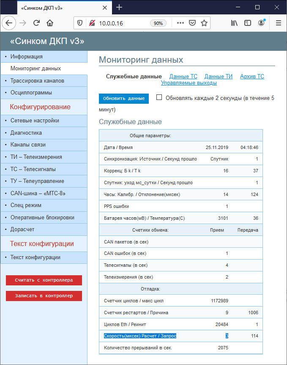Image resolution: width=287 pixels, height=365 pixels.
Task: Toggle the sidebar view icon
Action: (x=248, y=23)
